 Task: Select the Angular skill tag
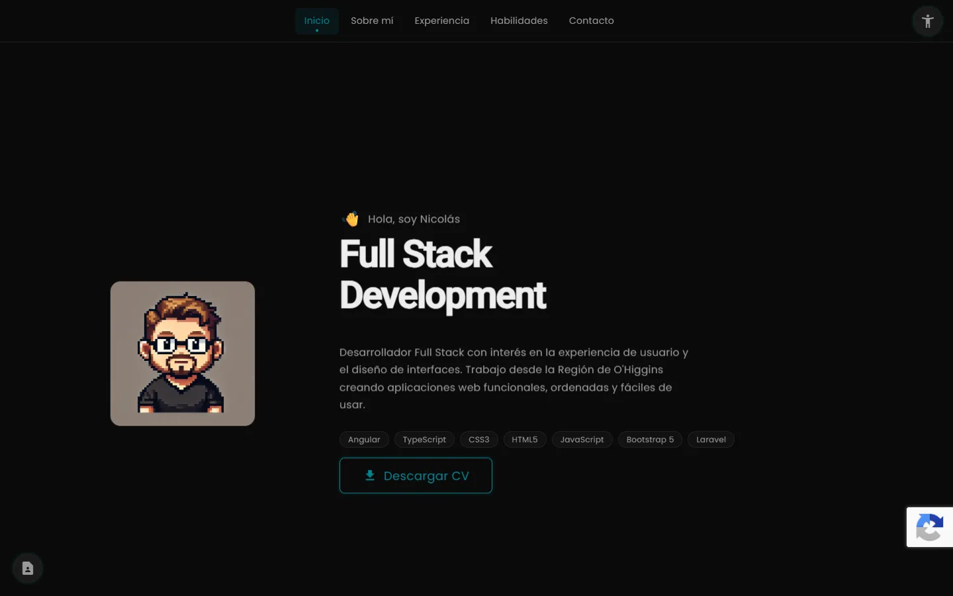(364, 440)
